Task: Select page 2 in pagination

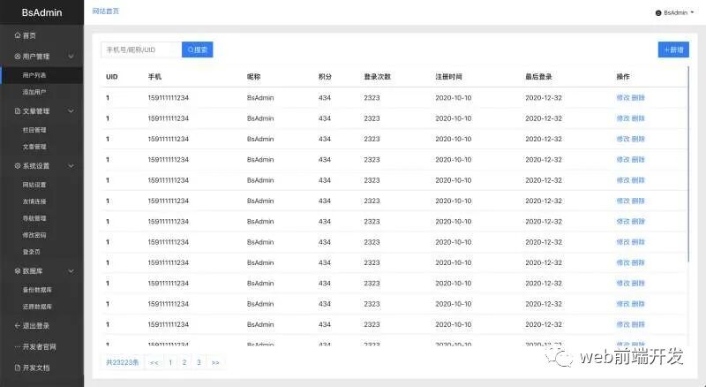Action: point(184,362)
